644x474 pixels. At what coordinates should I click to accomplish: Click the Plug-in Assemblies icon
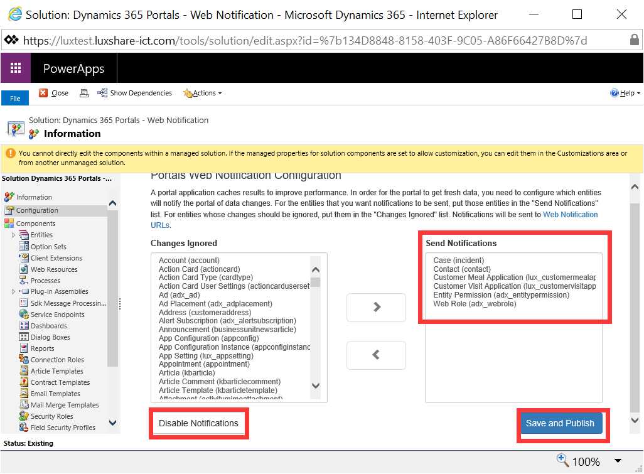[x=24, y=291]
